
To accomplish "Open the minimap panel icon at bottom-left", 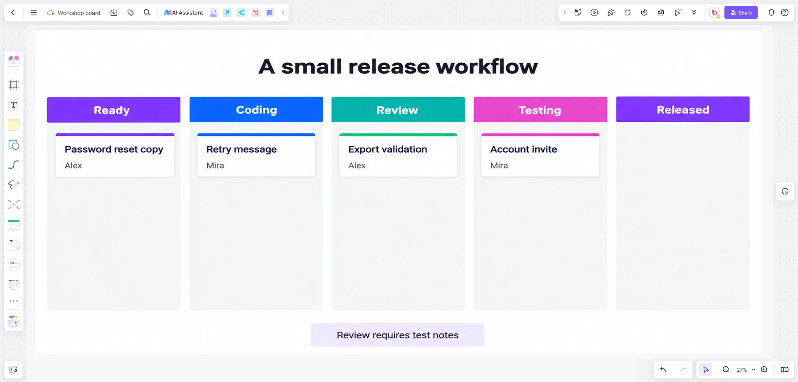I will [13, 370].
